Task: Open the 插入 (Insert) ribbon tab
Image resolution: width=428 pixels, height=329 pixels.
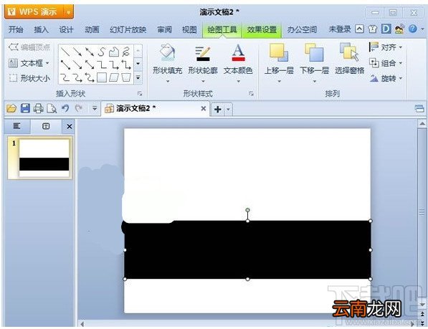Action: 41,29
